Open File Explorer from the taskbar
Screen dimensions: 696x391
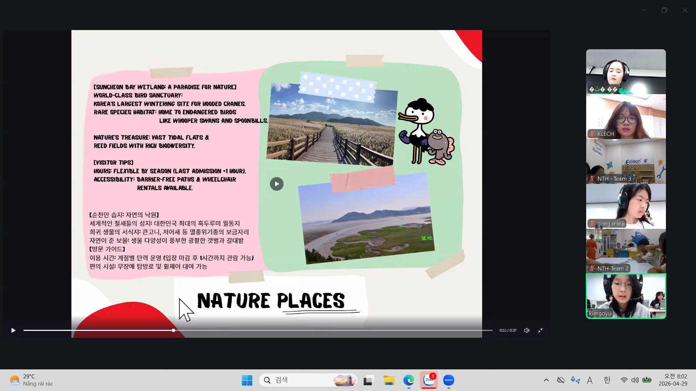(389, 380)
